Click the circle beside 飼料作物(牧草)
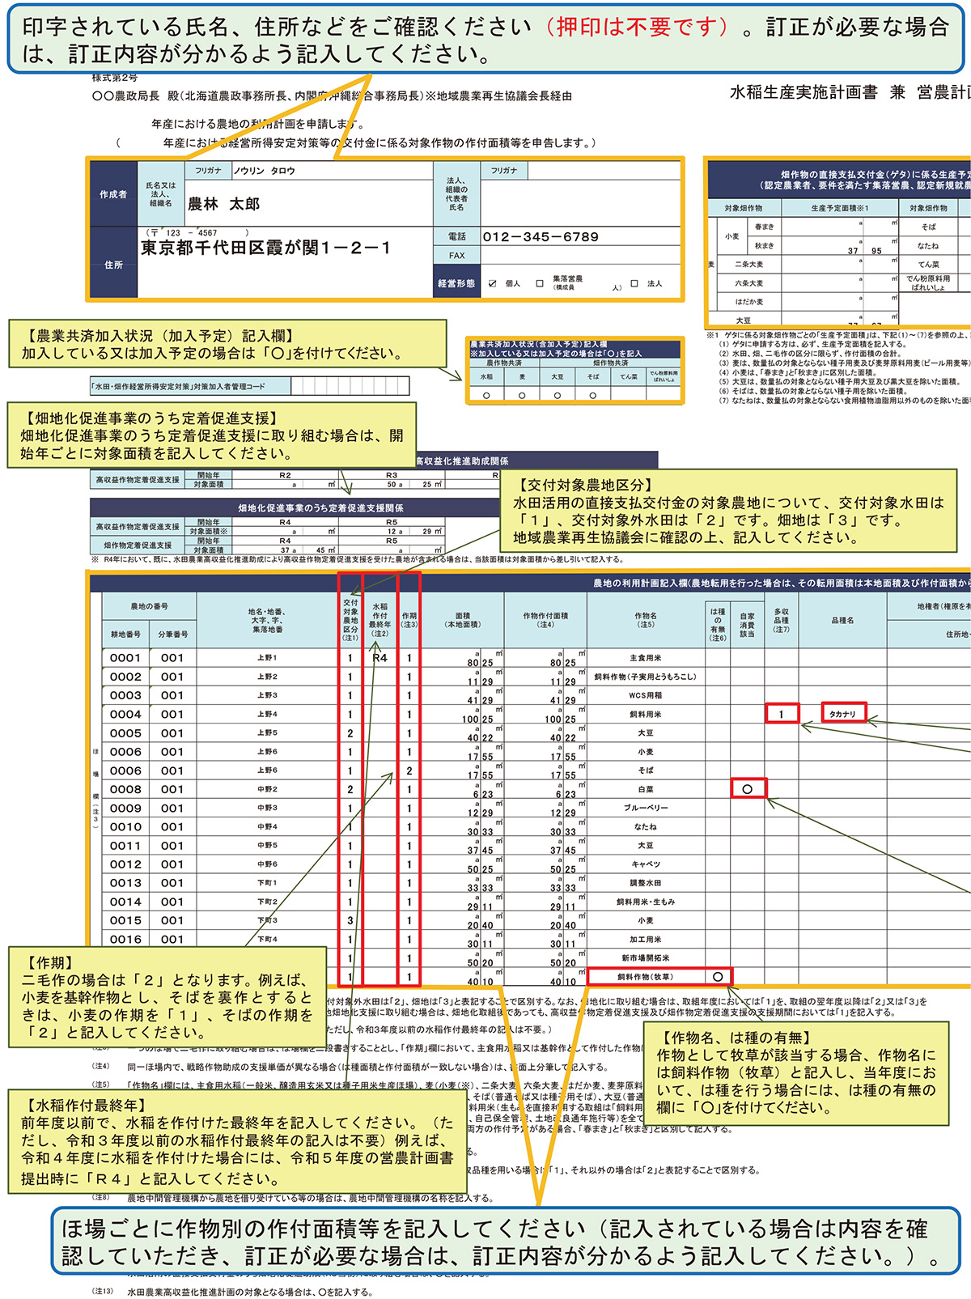This screenshot has height=1299, width=971. (718, 977)
